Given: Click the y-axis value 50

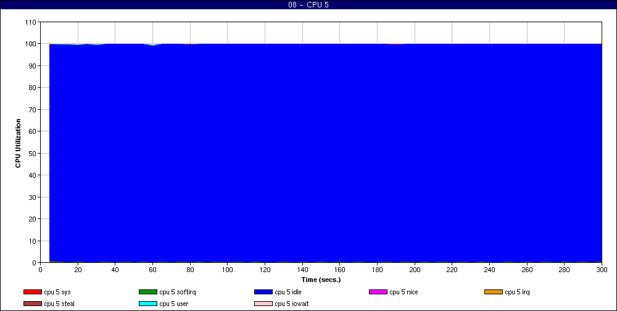Looking at the screenshot, I should 32,153.
